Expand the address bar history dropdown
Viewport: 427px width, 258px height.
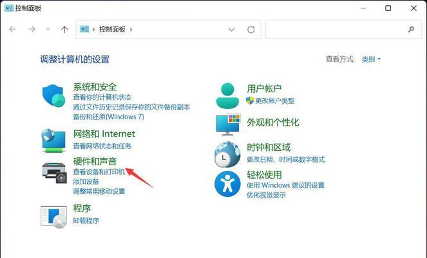231,29
